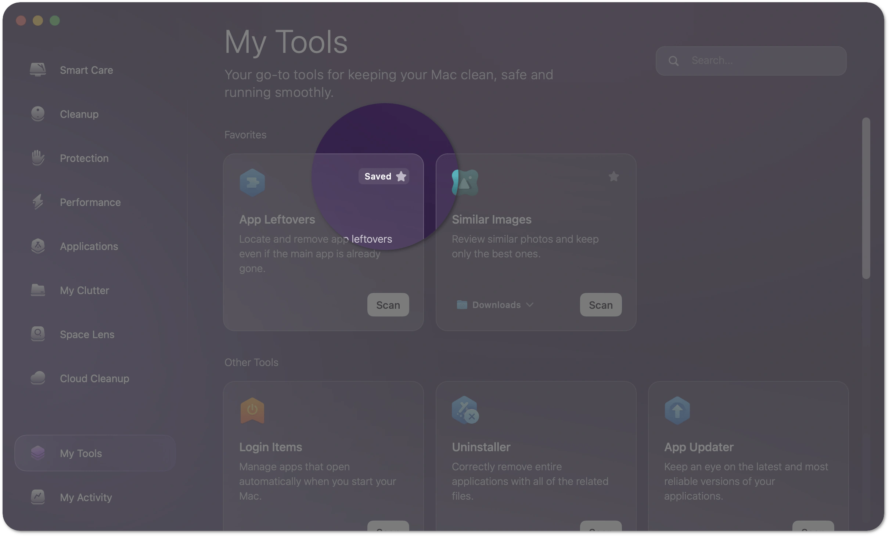The height and width of the screenshot is (536, 889).
Task: Toggle the Similar Images favorite star
Action: pyautogui.click(x=613, y=177)
